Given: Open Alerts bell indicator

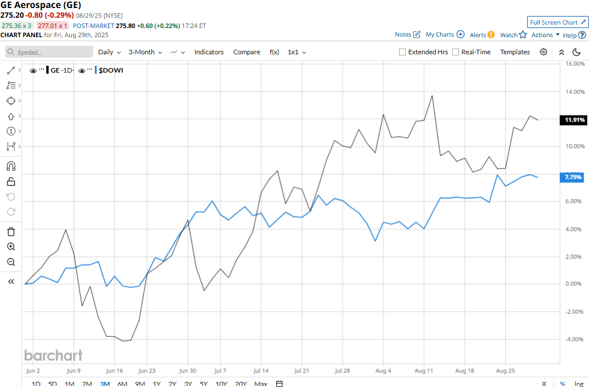Looking at the screenshot, I should (x=491, y=35).
